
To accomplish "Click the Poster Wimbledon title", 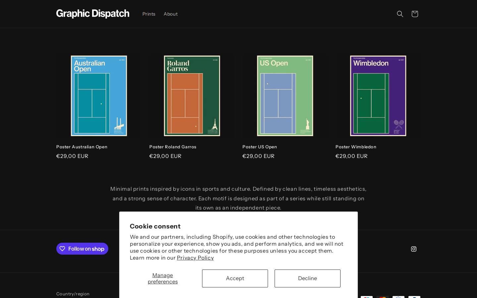I will click(x=356, y=147).
